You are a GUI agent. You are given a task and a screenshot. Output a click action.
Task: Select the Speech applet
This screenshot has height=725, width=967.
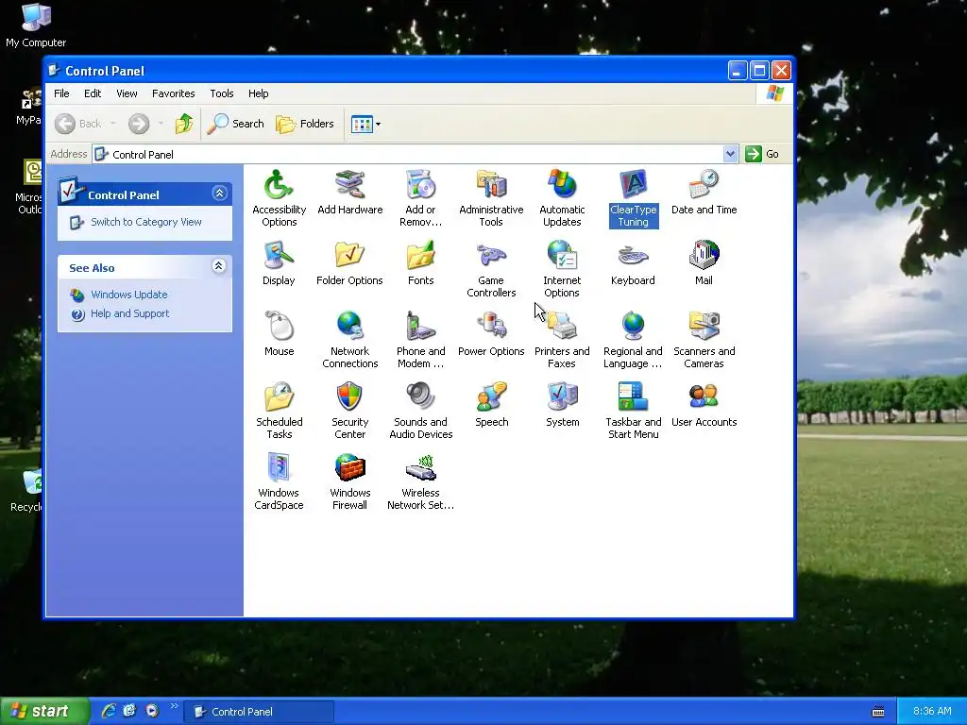point(491,404)
